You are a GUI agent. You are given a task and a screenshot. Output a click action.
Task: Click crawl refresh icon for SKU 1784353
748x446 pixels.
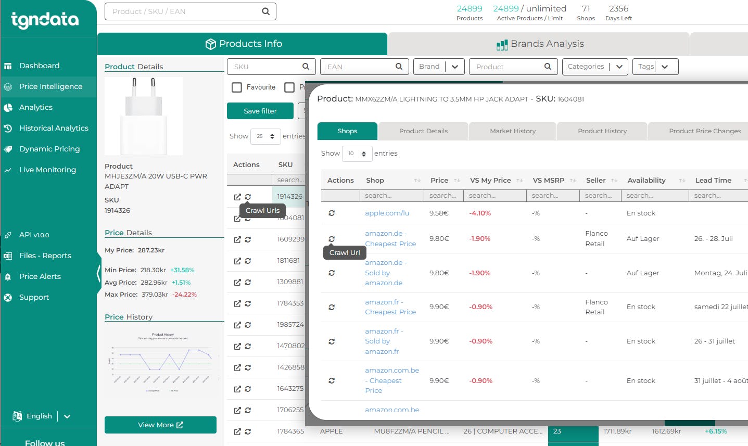pos(248,303)
